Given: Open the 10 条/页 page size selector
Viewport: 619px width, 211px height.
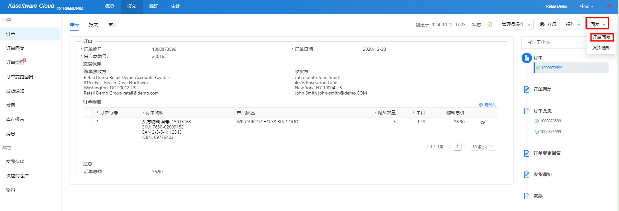Looking at the screenshot, I should click(482, 147).
